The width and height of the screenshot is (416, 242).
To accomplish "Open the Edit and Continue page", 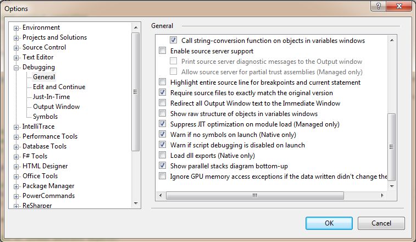I will coord(59,87).
